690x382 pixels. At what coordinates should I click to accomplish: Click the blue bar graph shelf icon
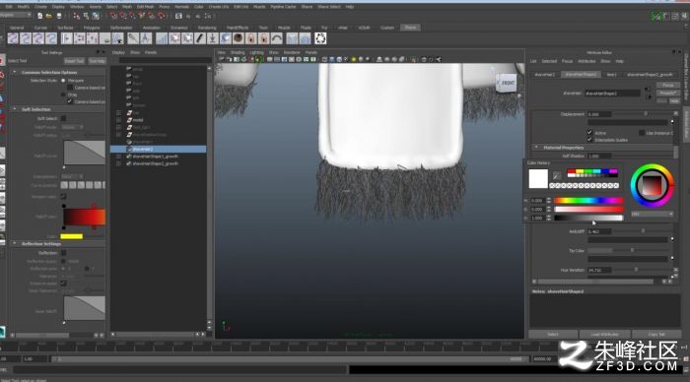click(162, 38)
